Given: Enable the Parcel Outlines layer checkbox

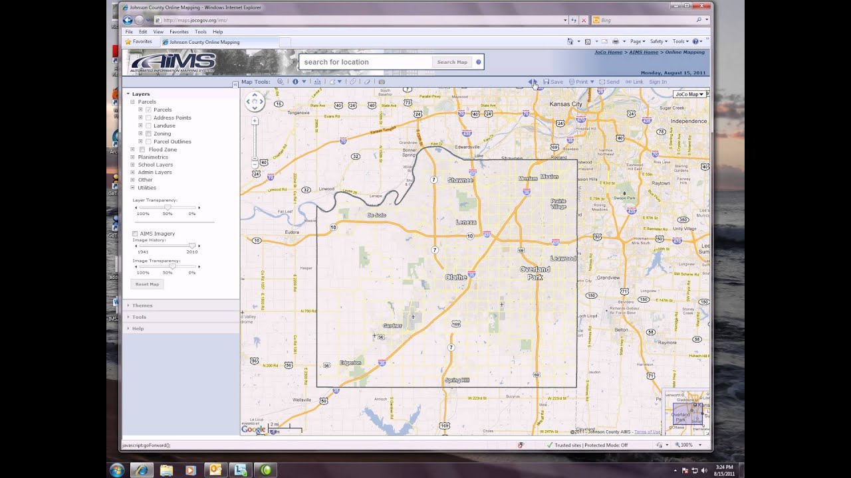Looking at the screenshot, I should click(148, 141).
